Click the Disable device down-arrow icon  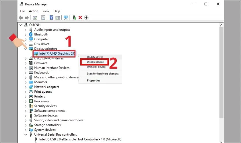pyautogui.click(x=86, y=18)
